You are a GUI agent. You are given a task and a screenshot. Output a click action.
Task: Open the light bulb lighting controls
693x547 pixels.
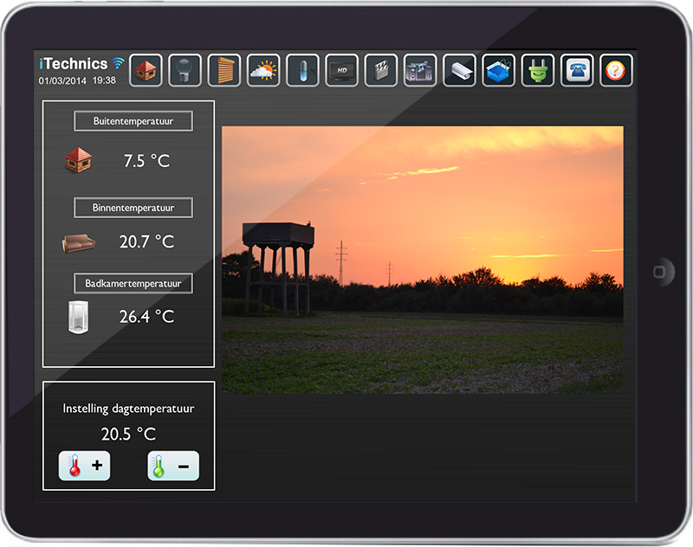pyautogui.click(x=185, y=70)
